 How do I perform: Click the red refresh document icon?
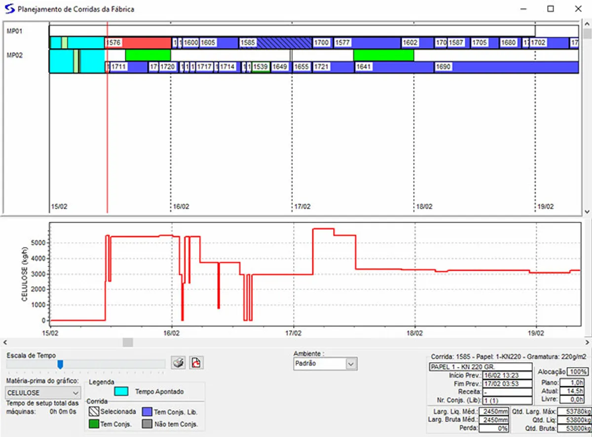point(196,363)
